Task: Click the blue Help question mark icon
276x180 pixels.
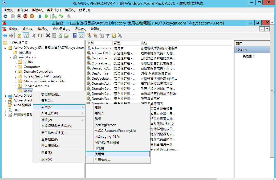Action: 75,36
